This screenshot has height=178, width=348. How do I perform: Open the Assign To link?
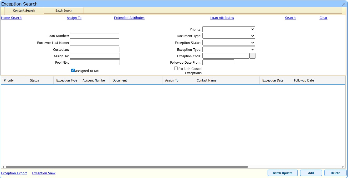click(x=74, y=18)
